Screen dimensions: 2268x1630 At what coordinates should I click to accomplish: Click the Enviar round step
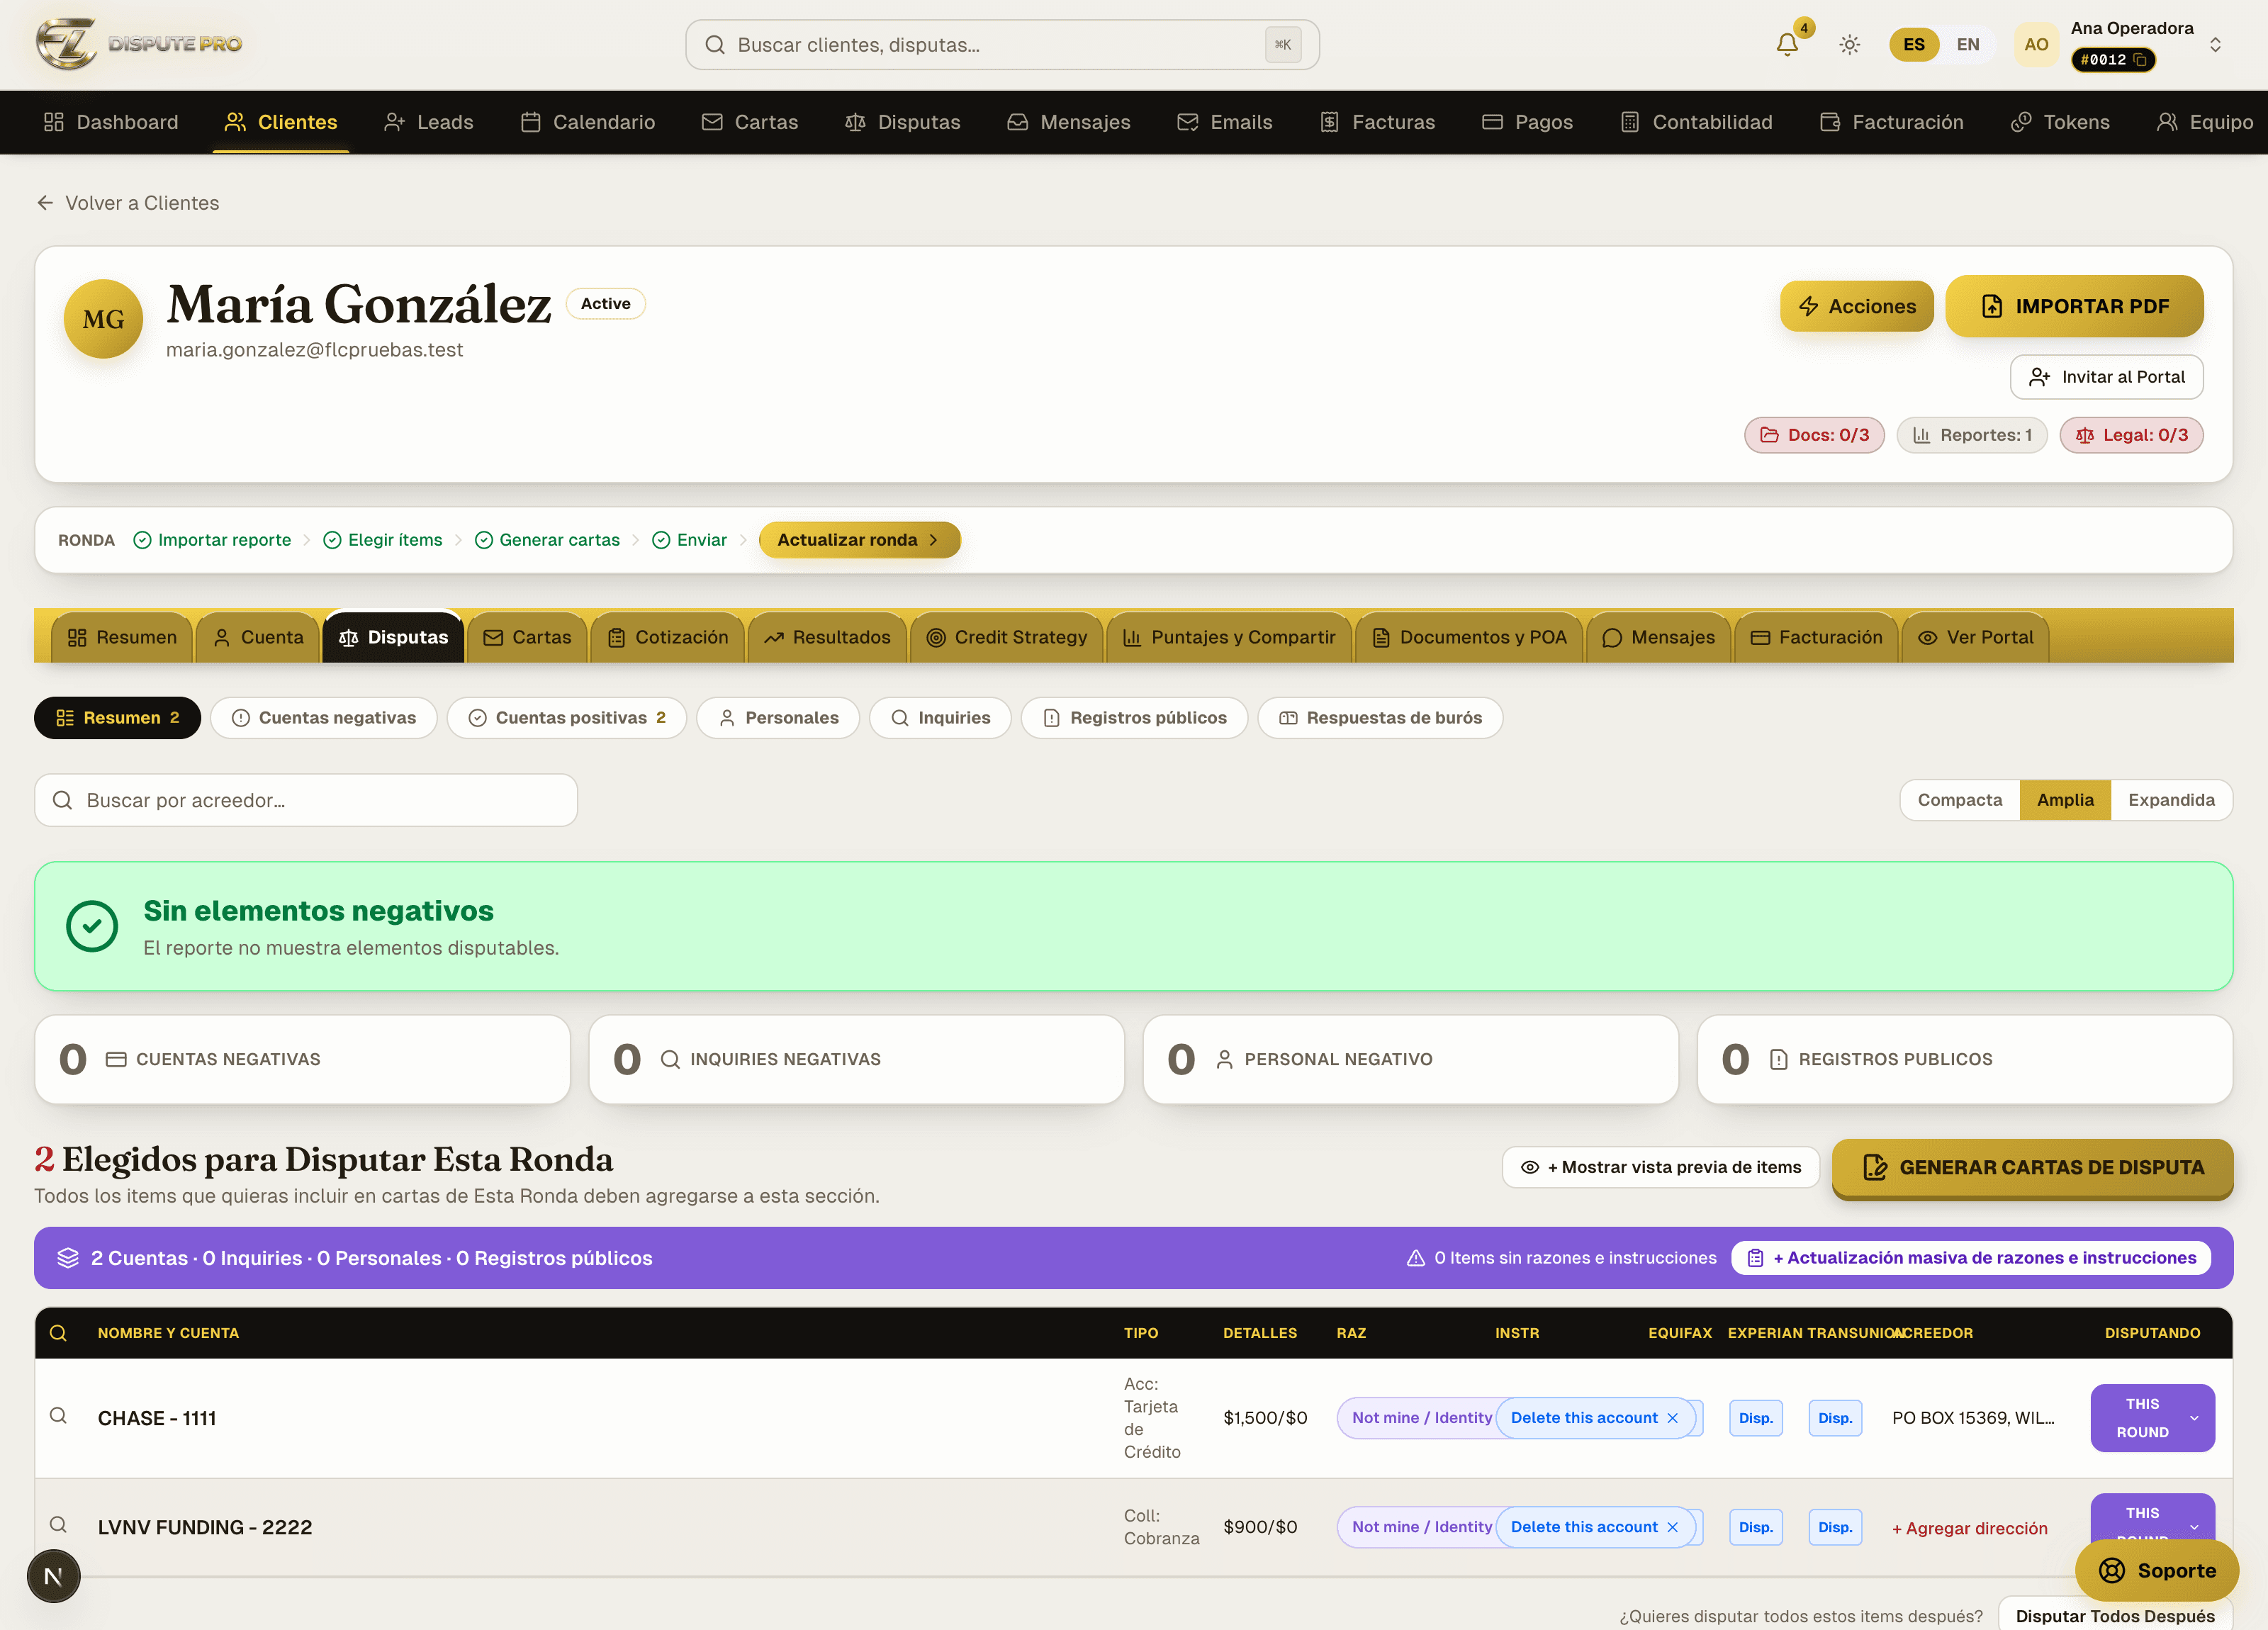point(690,540)
